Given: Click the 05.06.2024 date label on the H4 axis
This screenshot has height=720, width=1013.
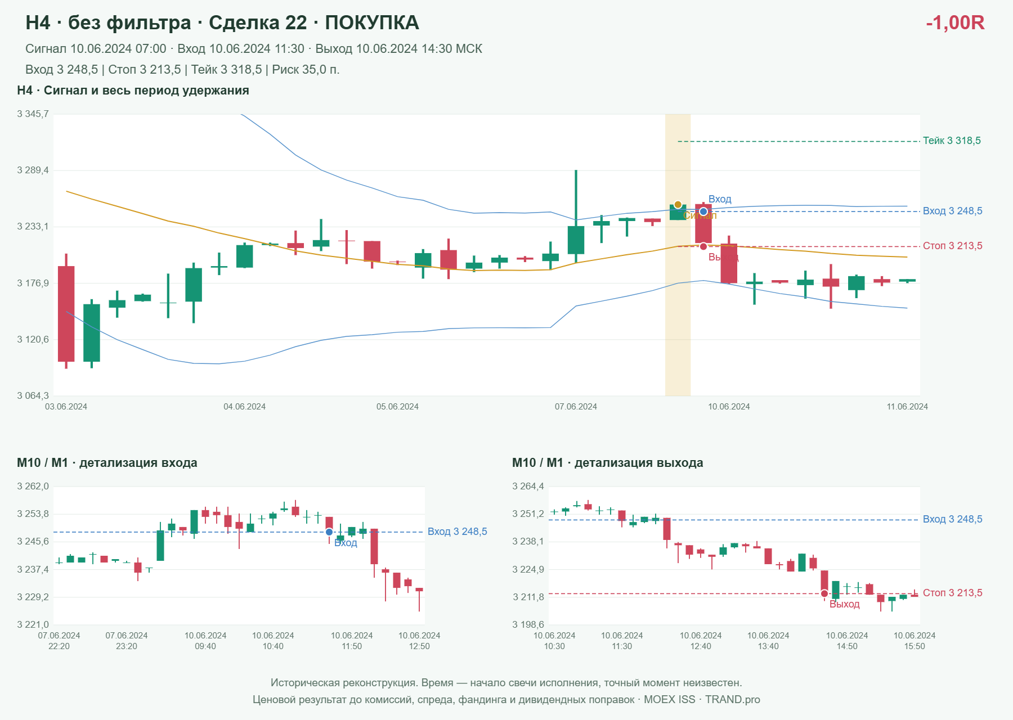Looking at the screenshot, I should (397, 407).
